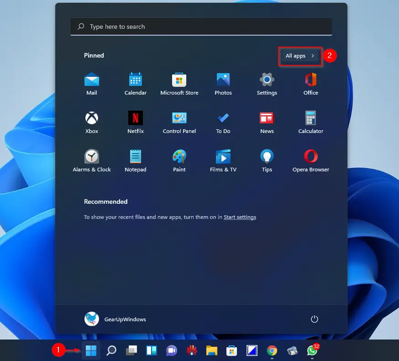Open Task View on the taskbar
Screen dimensions: 399x361
click(x=131, y=350)
